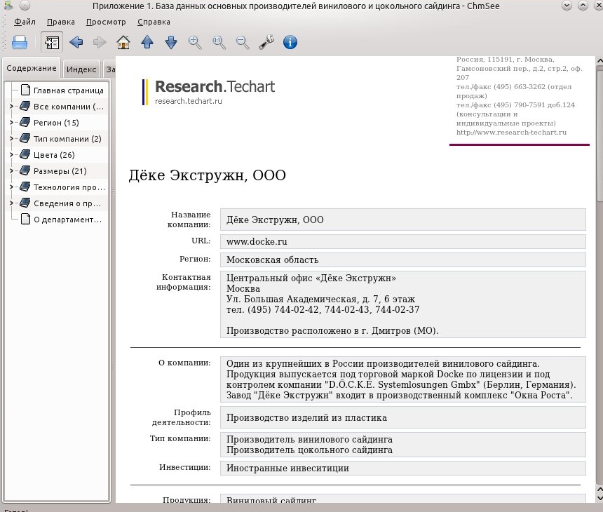Screen dimensions: 603x512
Task: Click book icon beside Цвета (26)
Action: (x=25, y=154)
